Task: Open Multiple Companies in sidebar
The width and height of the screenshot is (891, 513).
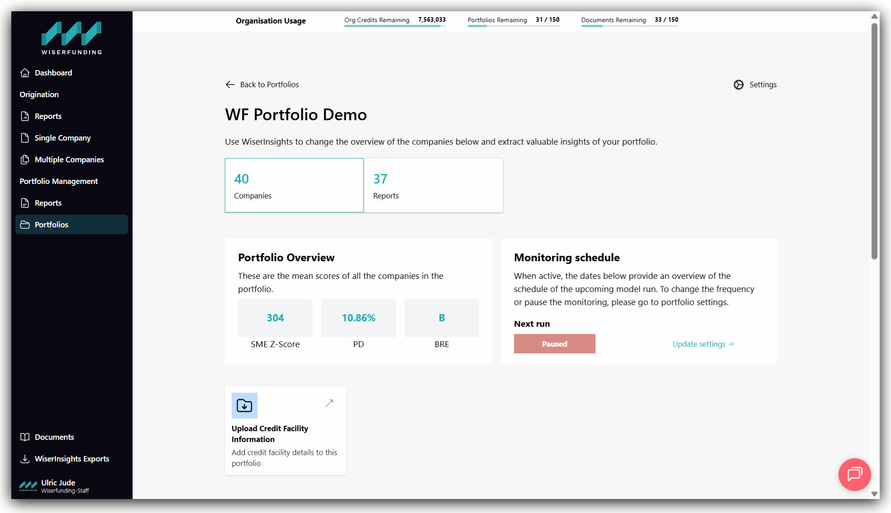Action: coord(69,160)
